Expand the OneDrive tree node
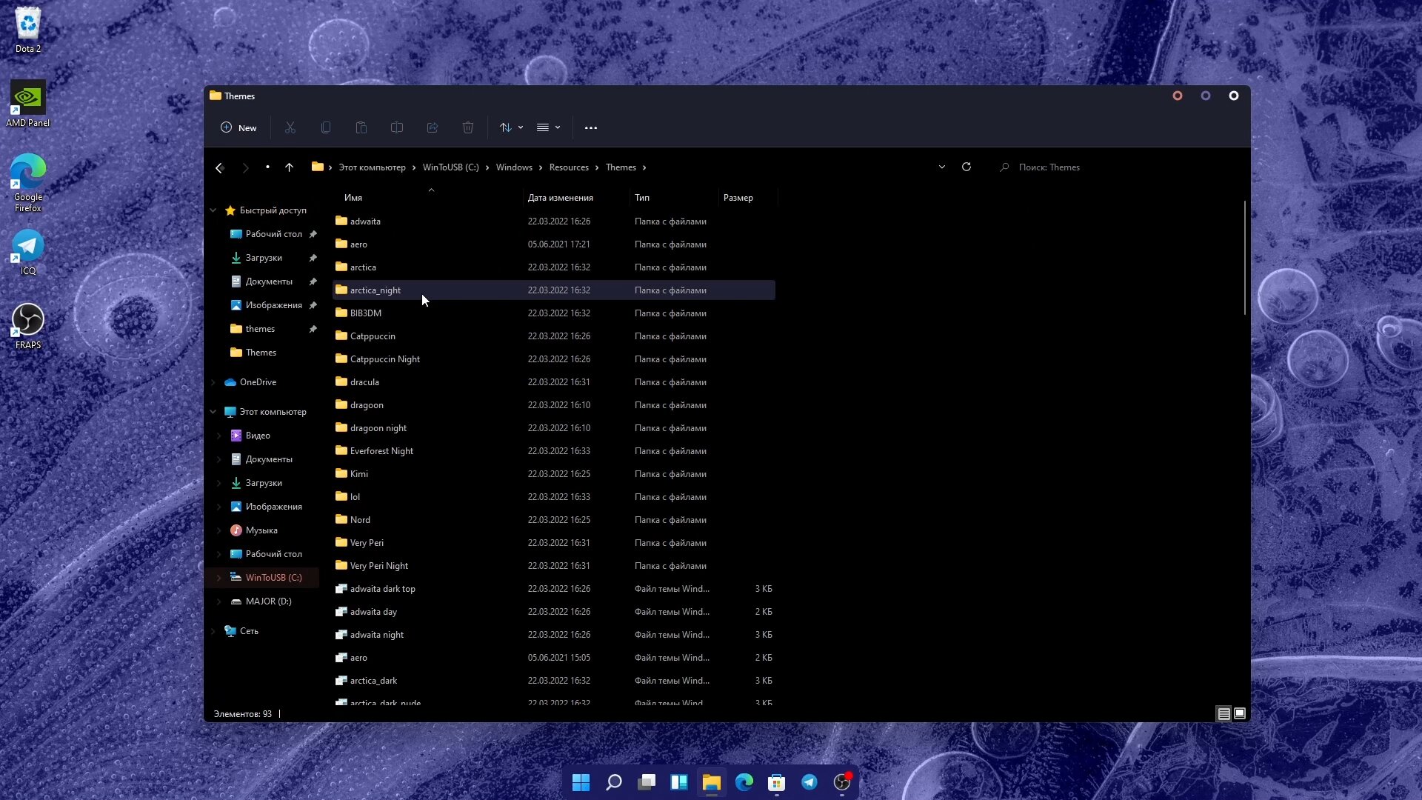Image resolution: width=1422 pixels, height=800 pixels. 213,382
